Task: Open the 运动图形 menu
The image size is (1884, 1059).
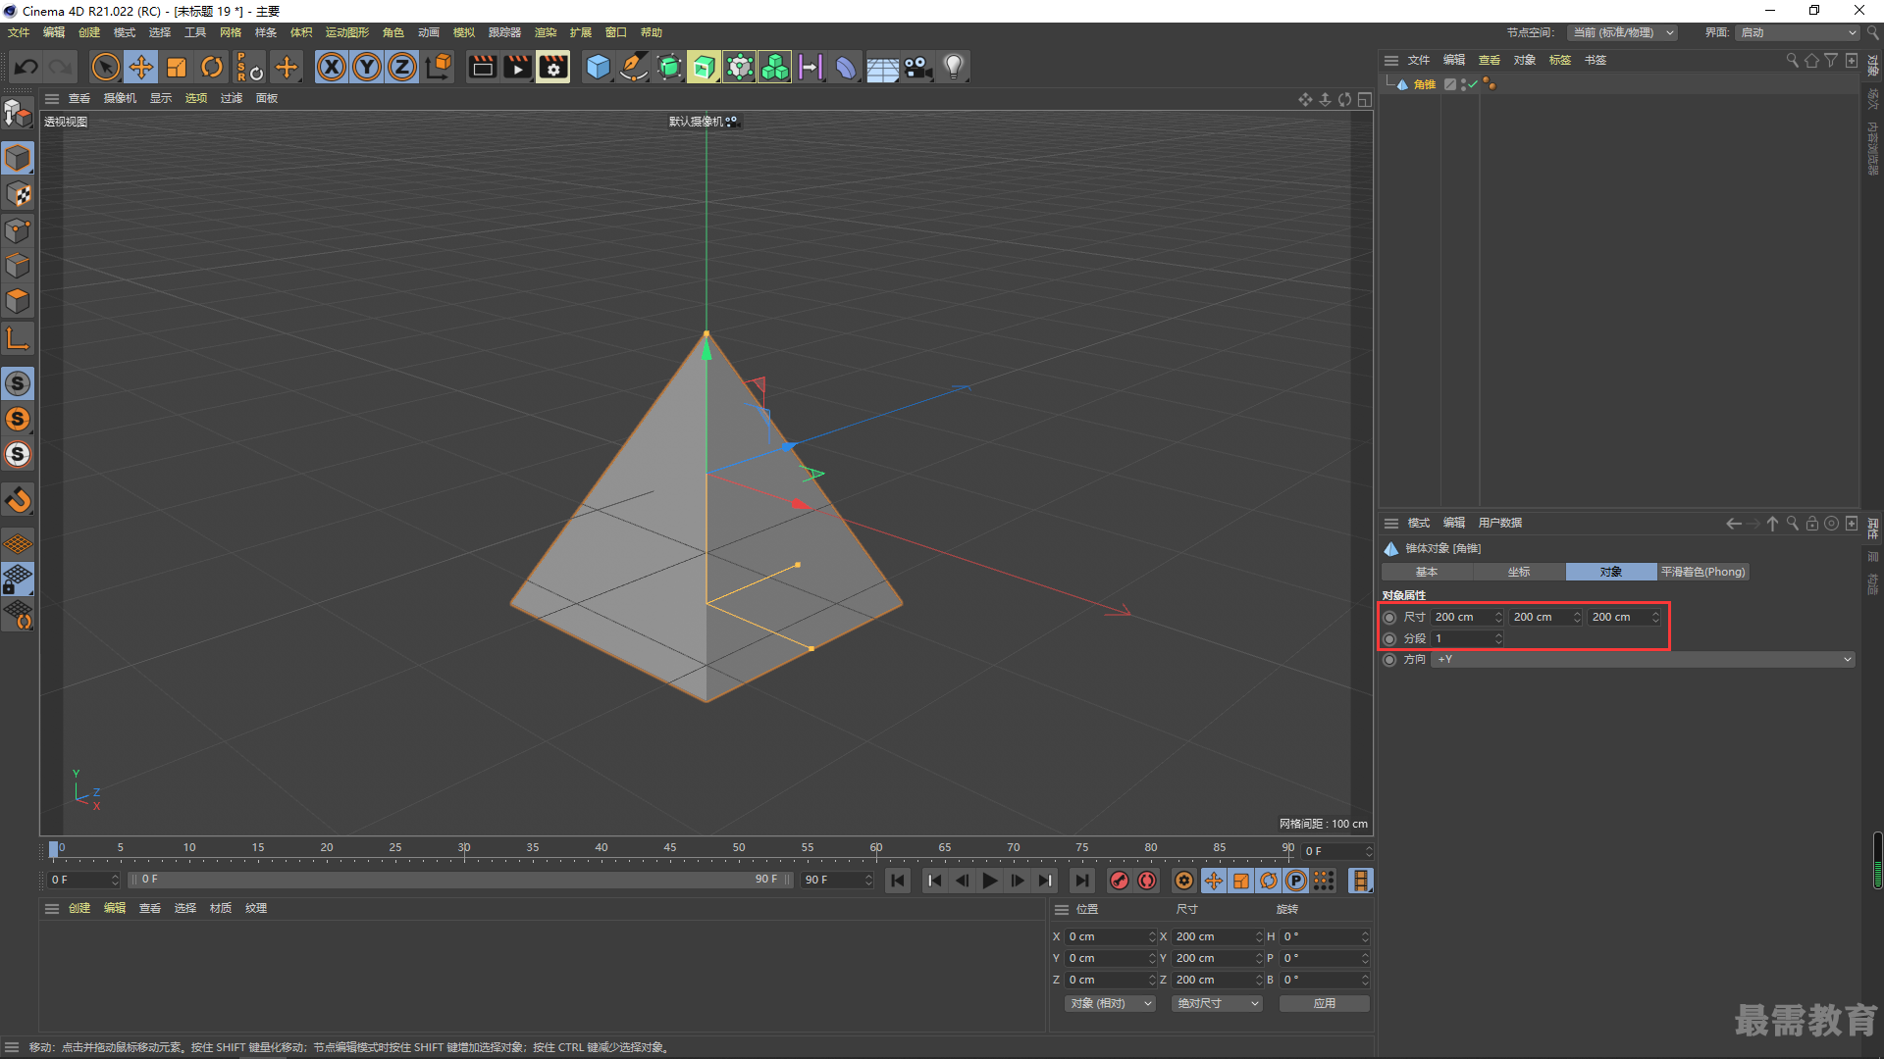Action: pyautogui.click(x=347, y=32)
